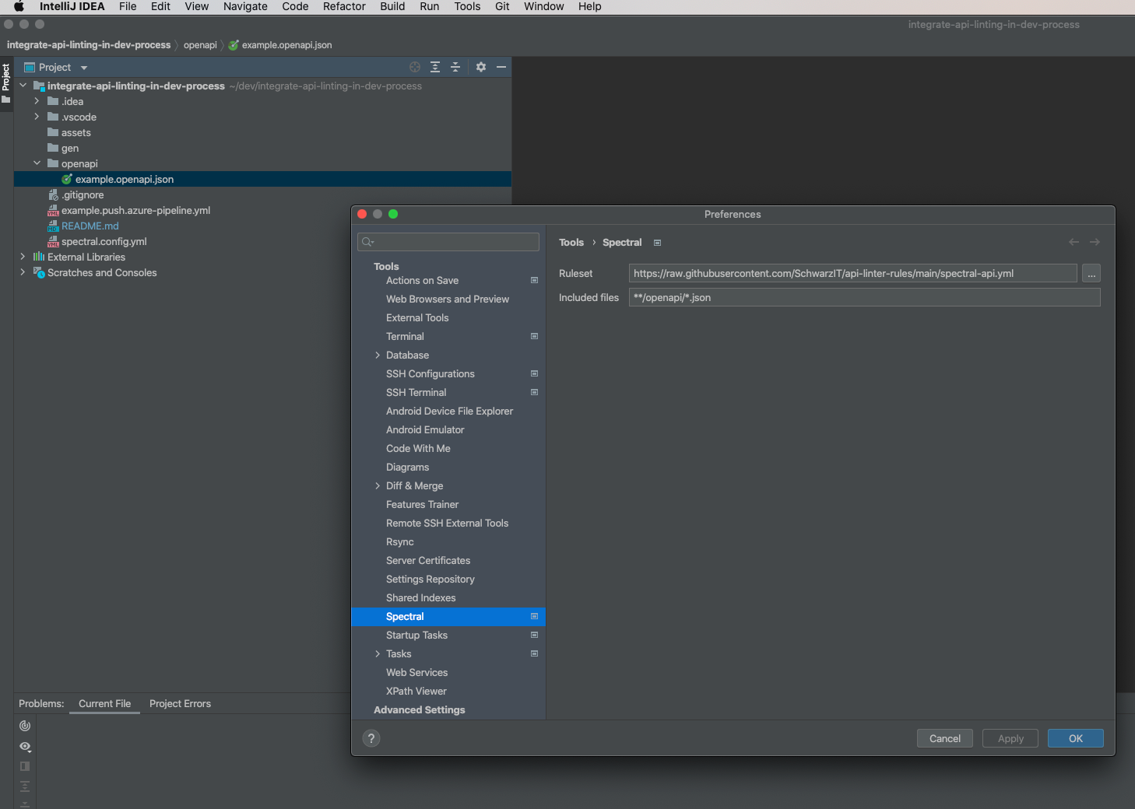This screenshot has width=1135, height=809.
Task: Click the locate/select opened file icon in Project panel
Action: 415,67
